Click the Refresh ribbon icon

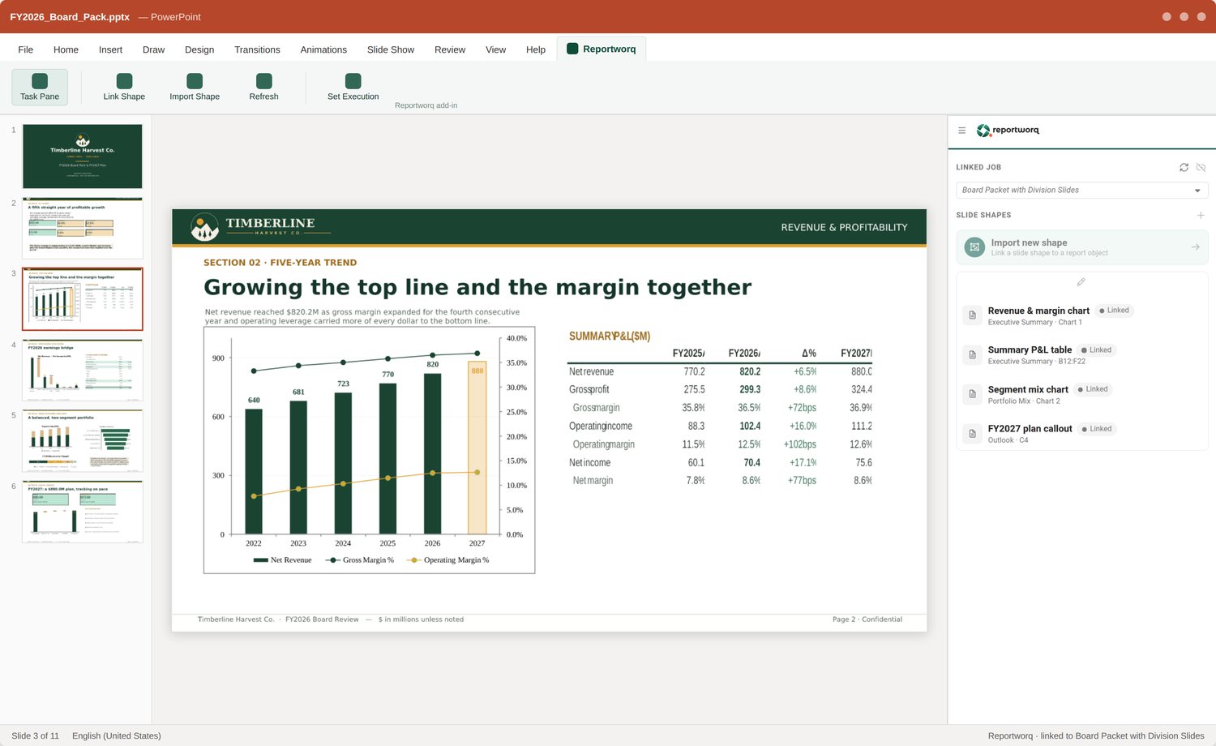(x=263, y=81)
